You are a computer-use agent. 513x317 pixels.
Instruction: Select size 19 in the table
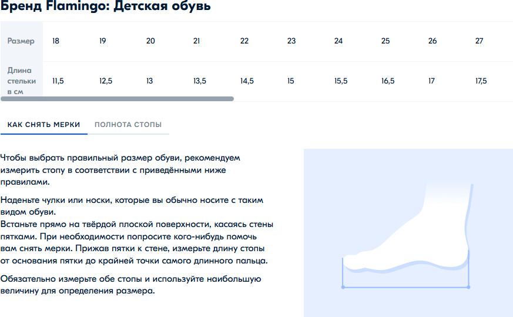pyautogui.click(x=103, y=41)
